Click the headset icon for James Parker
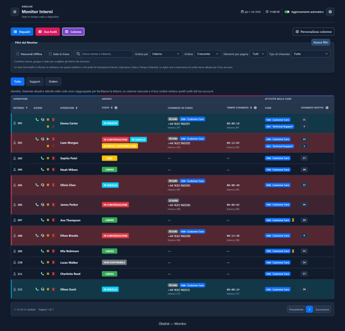Image resolution: width=345 pixels, height=331 pixels. click(x=43, y=204)
